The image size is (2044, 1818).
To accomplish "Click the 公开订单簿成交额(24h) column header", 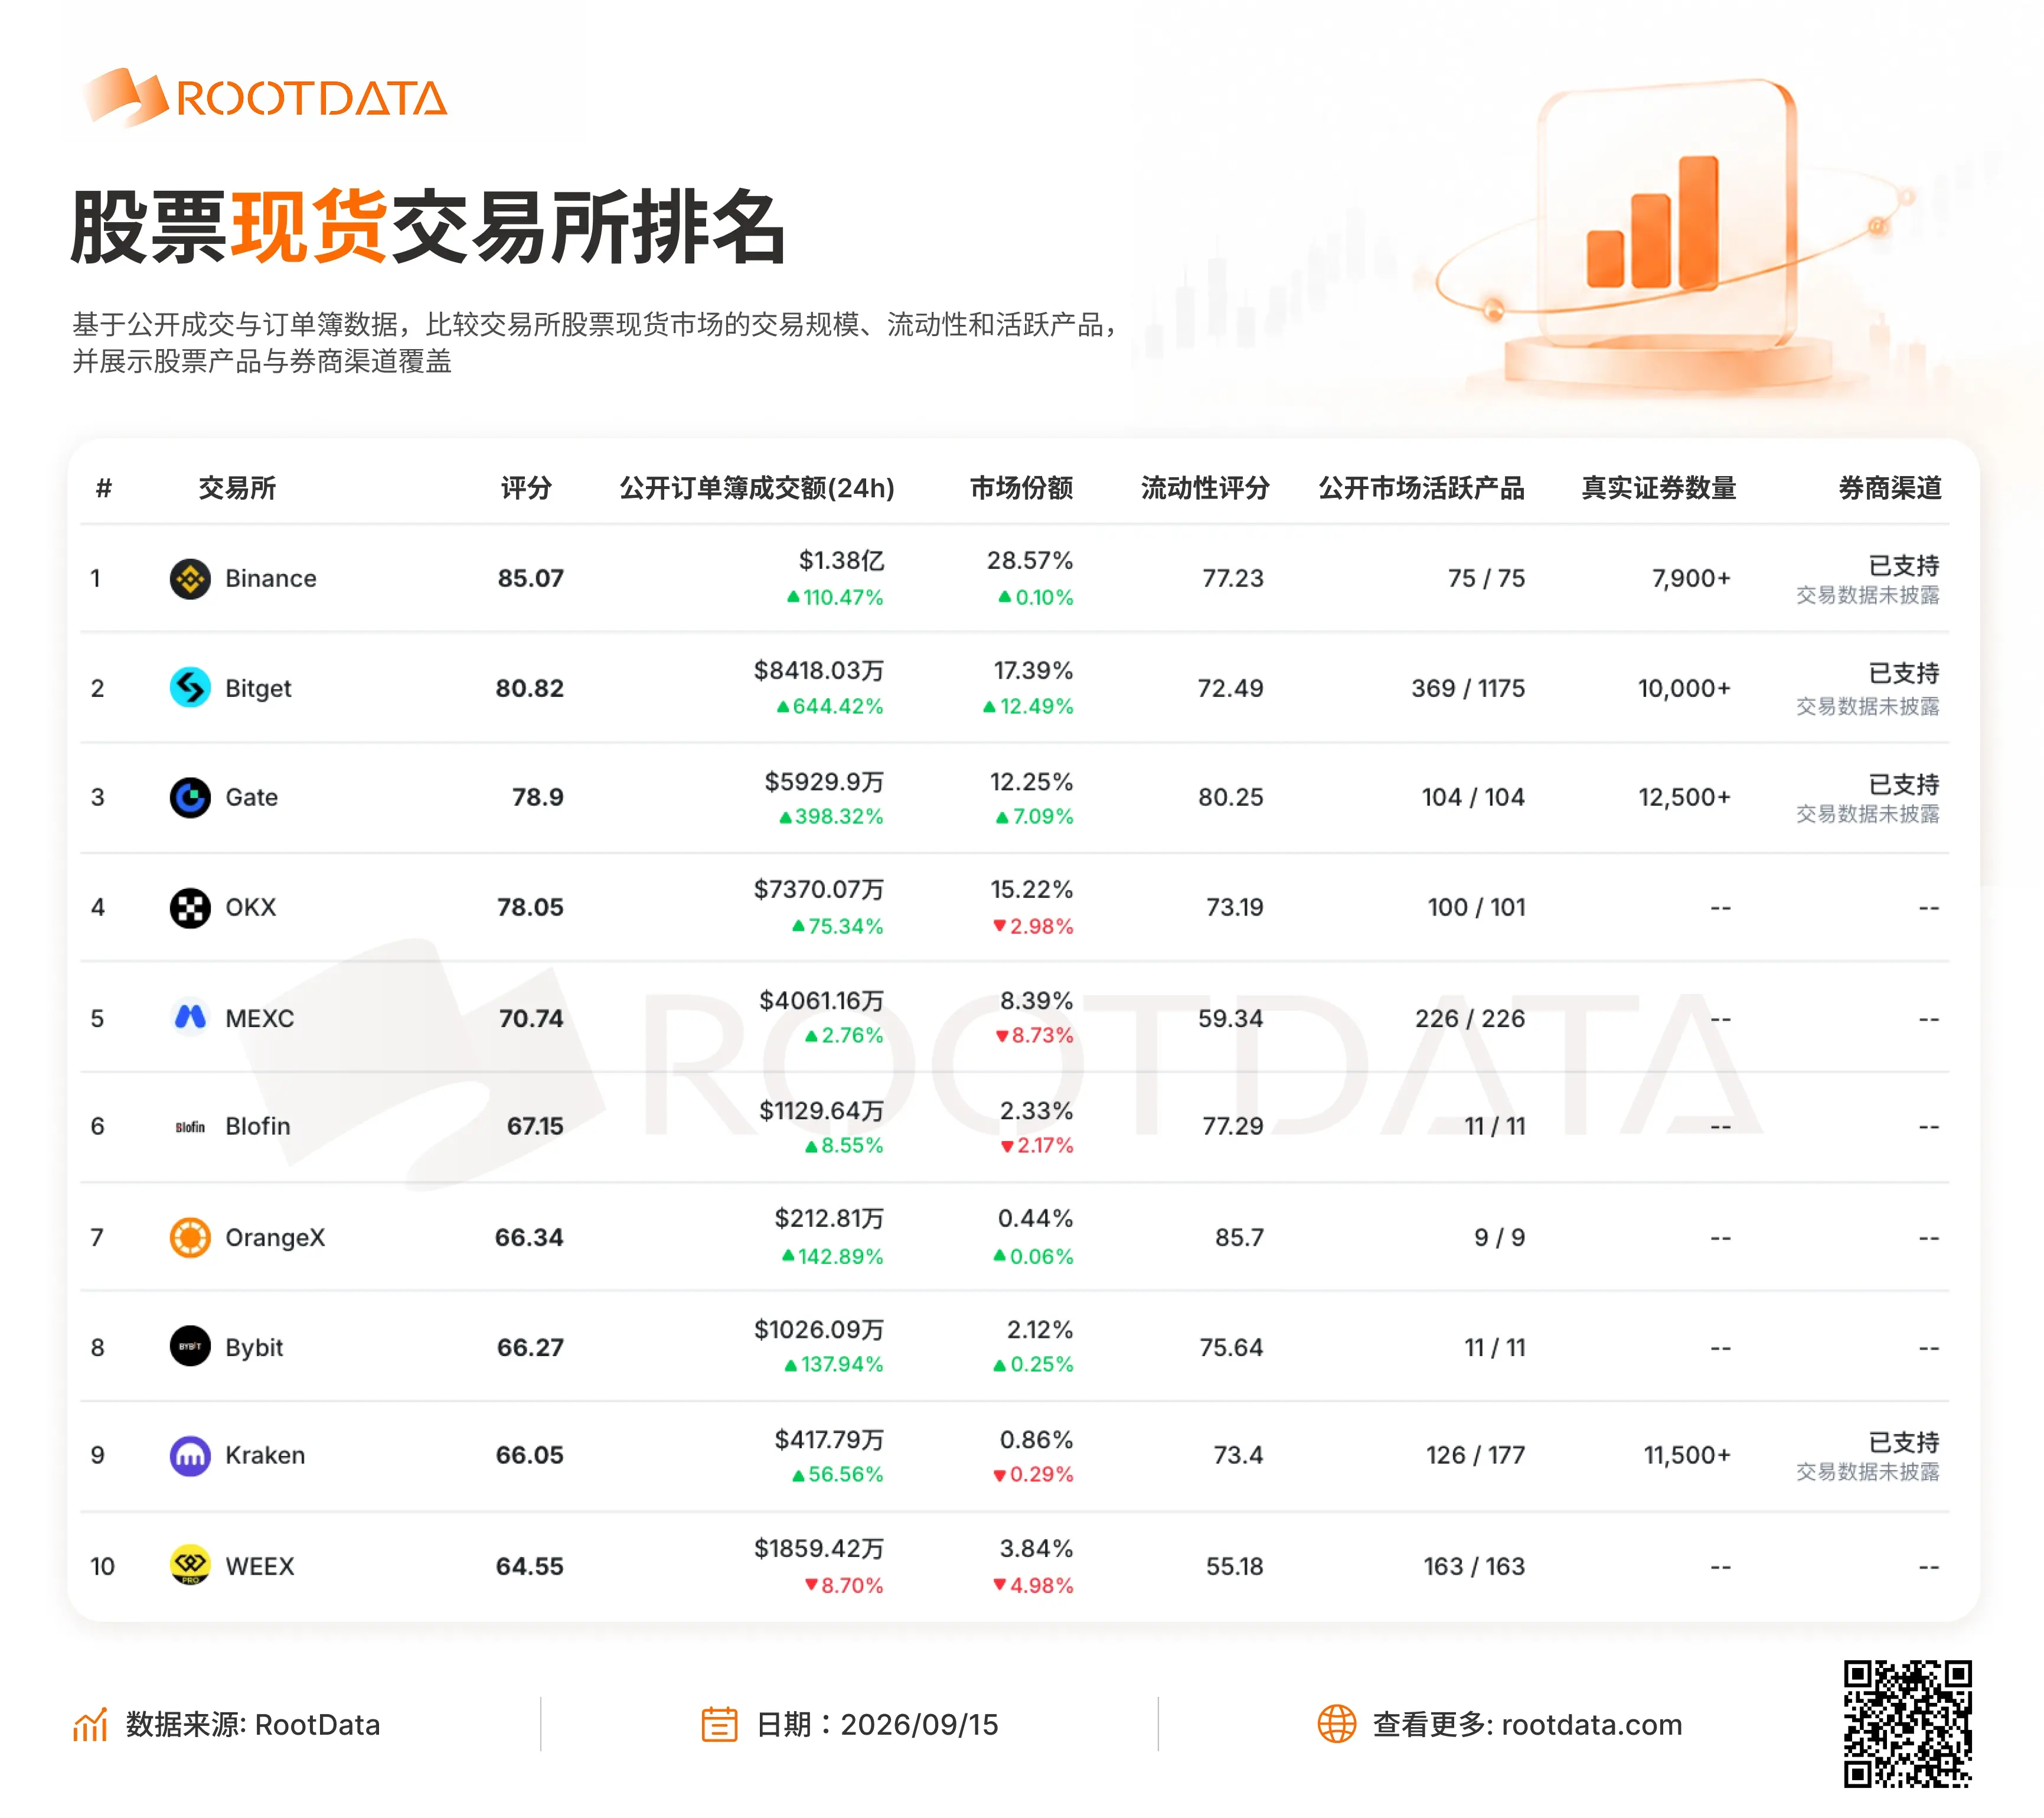I will (757, 488).
